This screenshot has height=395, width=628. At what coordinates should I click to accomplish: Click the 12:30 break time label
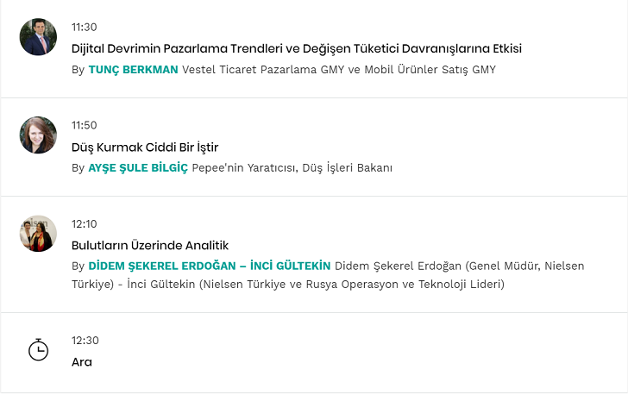[85, 340]
